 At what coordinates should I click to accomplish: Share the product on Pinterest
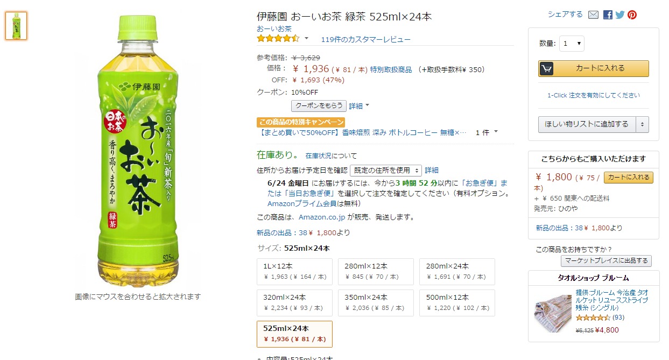[632, 15]
